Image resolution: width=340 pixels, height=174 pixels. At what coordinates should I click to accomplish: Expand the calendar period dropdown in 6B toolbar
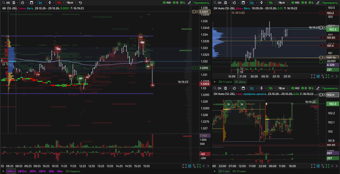[x=33, y=3]
